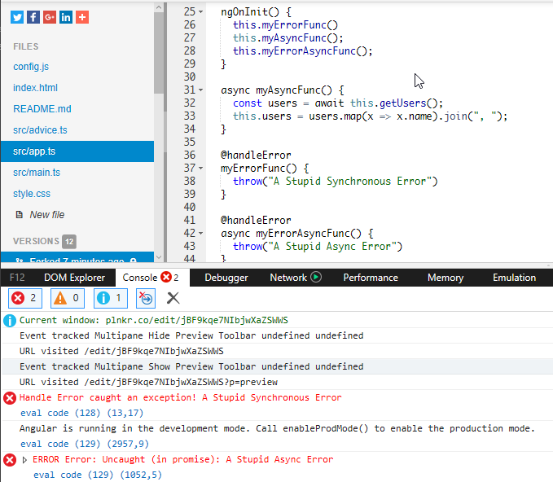Click the sidebar scrollbar down arrow
The image size is (553, 482).
pyautogui.click(x=159, y=257)
